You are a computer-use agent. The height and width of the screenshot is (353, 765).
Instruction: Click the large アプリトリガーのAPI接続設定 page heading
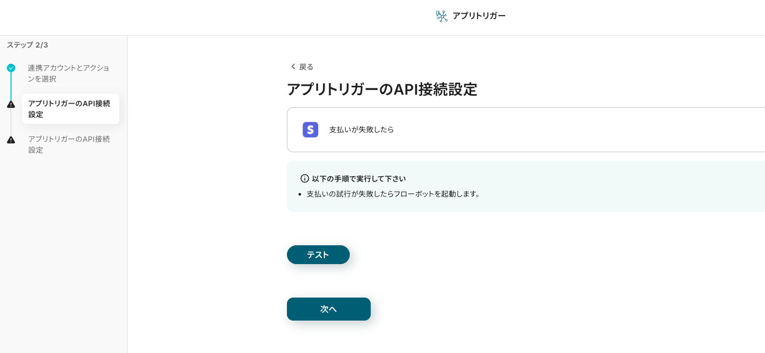point(382,89)
